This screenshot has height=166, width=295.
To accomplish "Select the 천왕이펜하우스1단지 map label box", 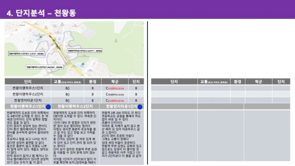I will click(x=27, y=53).
